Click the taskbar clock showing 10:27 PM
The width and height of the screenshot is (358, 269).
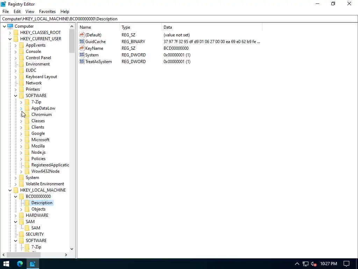click(x=329, y=264)
